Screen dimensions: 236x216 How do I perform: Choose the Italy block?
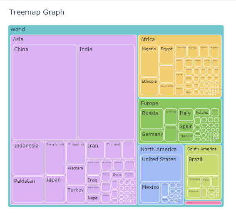[x=186, y=115]
